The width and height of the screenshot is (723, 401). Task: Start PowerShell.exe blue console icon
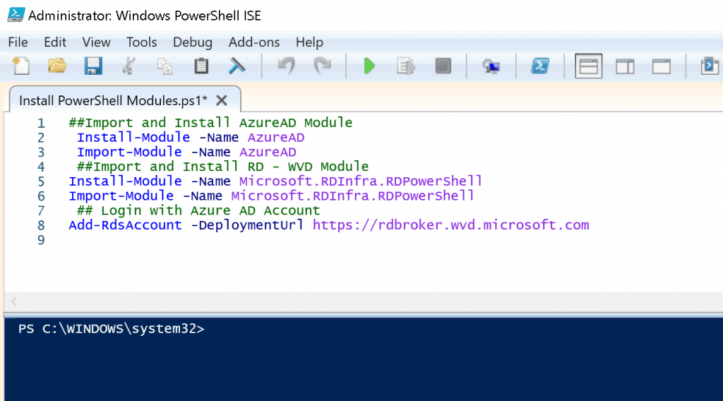(540, 66)
